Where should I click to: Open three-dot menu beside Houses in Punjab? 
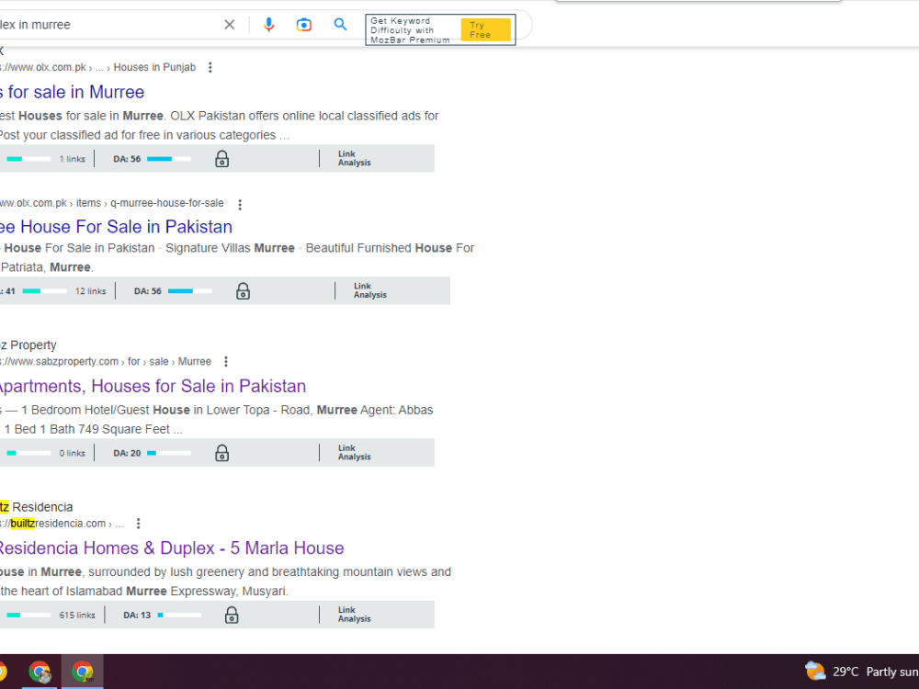(210, 67)
